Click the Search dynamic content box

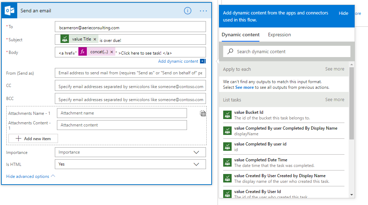point(286,51)
